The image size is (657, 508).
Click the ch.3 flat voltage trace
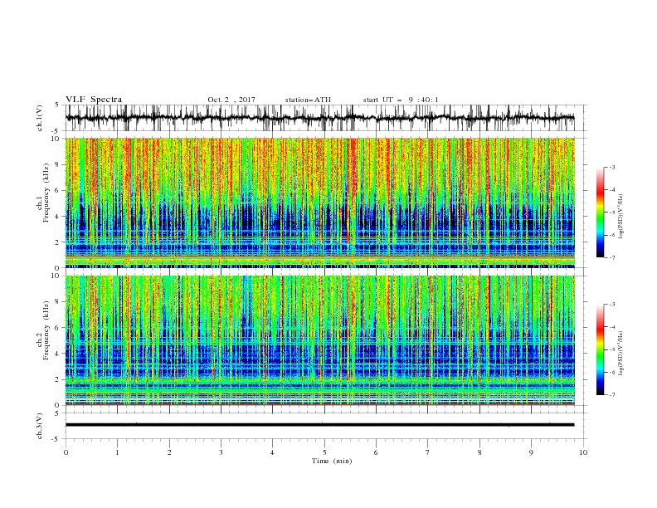[320, 425]
